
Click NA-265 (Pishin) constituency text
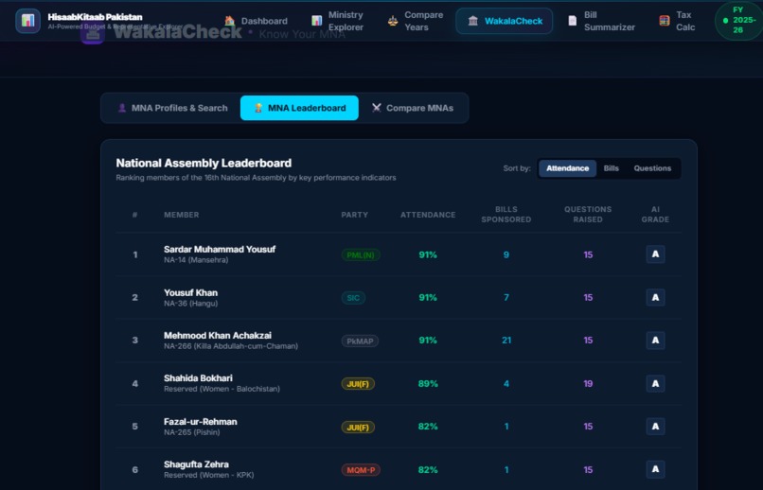coord(192,432)
